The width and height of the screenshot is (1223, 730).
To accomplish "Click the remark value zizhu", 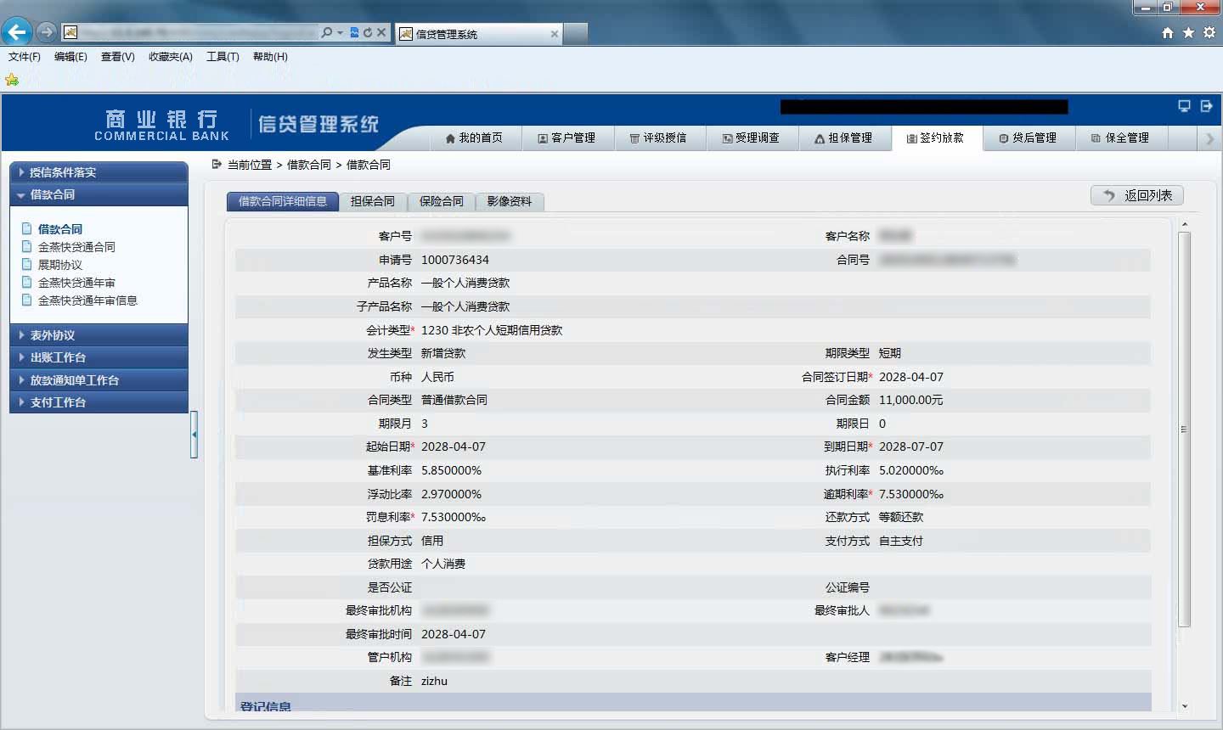I will click(434, 681).
